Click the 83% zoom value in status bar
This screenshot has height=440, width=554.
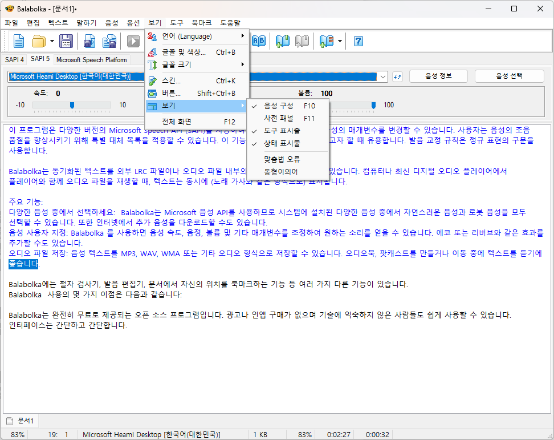pos(18,435)
